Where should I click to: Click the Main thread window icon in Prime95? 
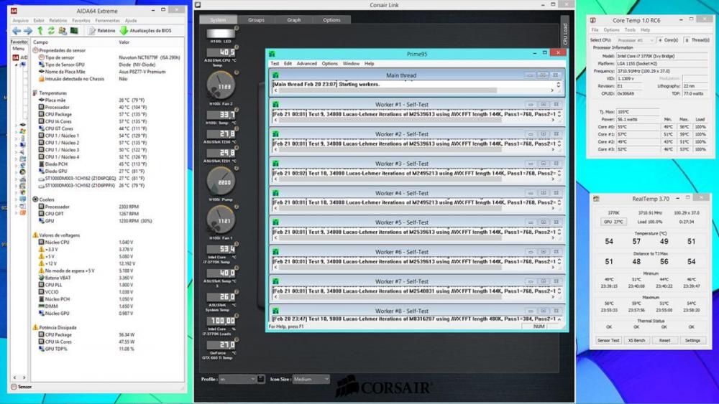(275, 75)
